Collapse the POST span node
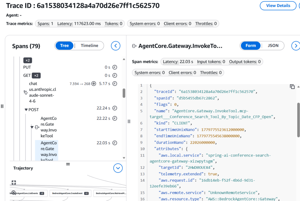The width and height of the screenshot is (300, 201). (26, 110)
